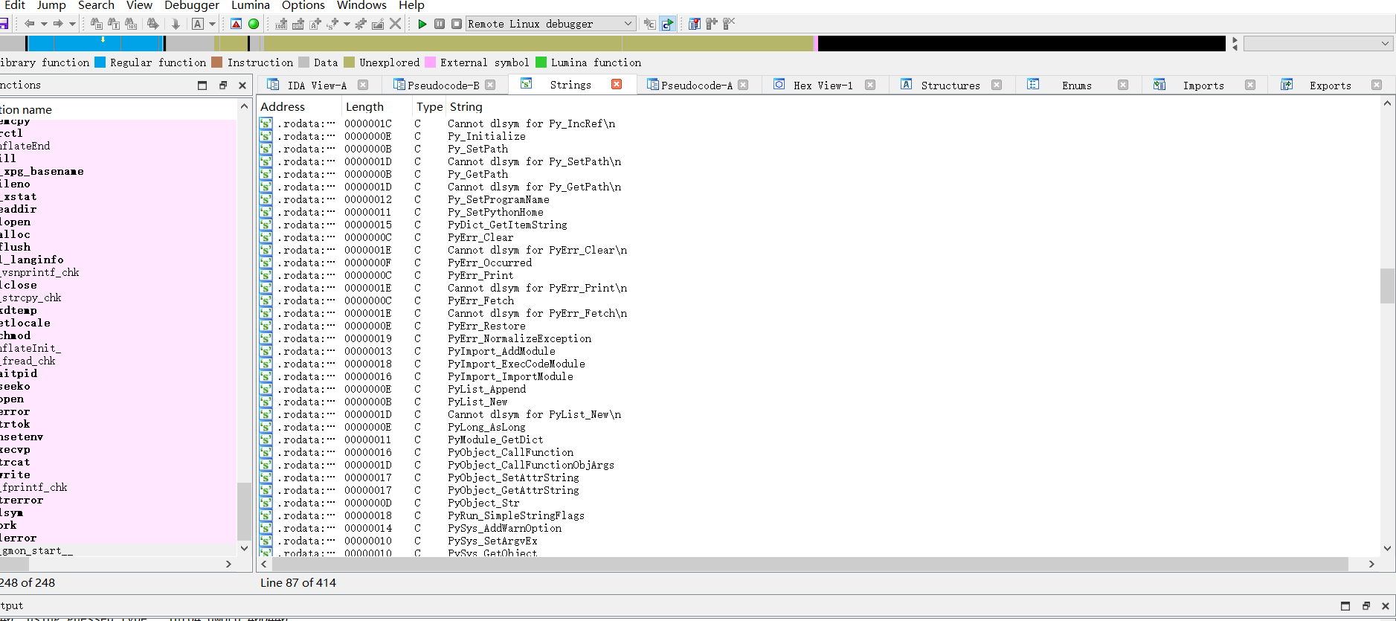This screenshot has height=621, width=1396.
Task: Click the highlighted 'C' arrow debugger icon
Action: coord(667,24)
